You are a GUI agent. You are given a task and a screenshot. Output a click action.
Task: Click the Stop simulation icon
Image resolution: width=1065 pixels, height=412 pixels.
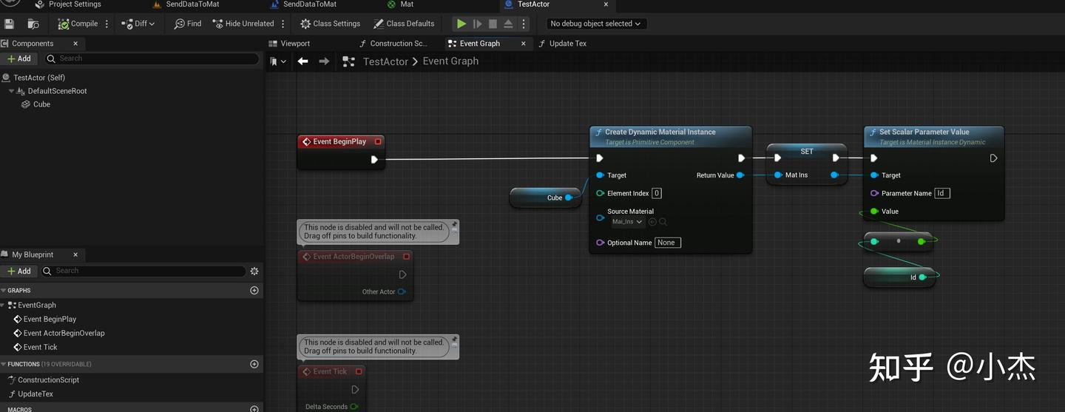coord(493,24)
